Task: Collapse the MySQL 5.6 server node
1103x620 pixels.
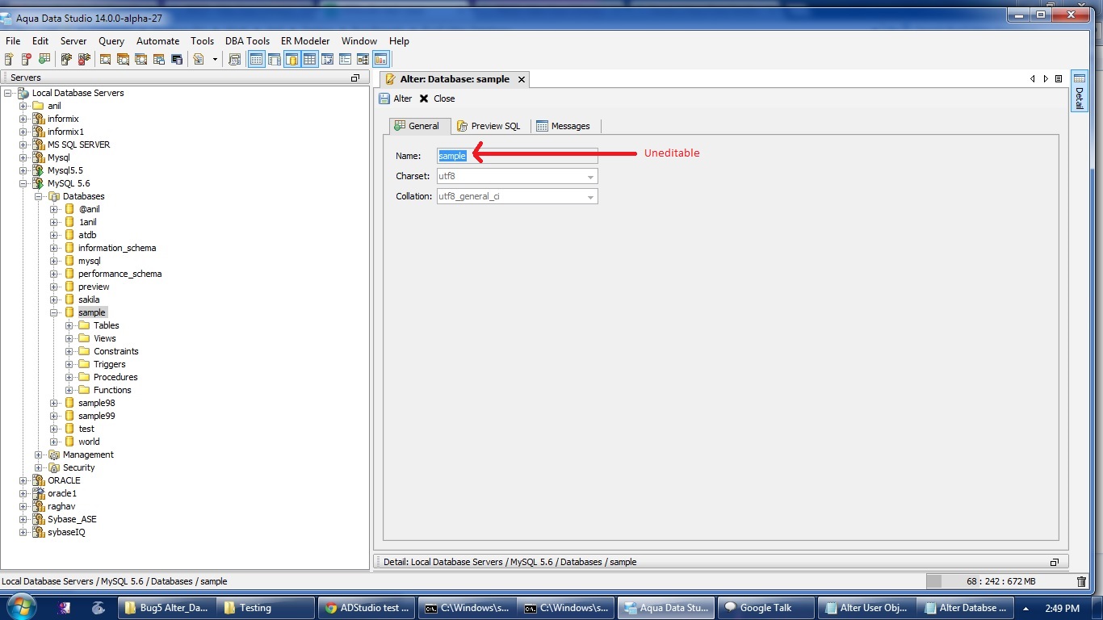Action: tap(23, 183)
